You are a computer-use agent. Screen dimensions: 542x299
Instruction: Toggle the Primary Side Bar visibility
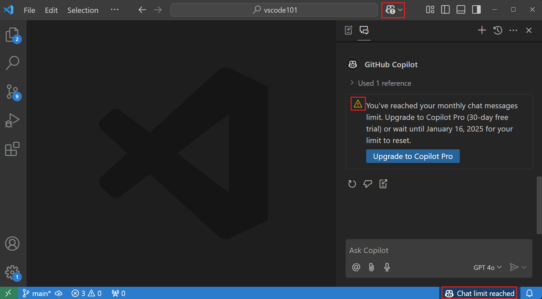click(x=445, y=10)
